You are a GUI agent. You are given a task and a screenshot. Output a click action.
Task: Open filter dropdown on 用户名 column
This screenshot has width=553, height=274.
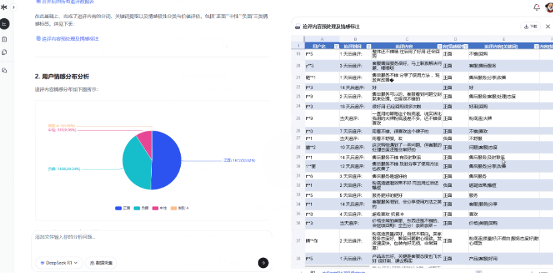coord(336,46)
